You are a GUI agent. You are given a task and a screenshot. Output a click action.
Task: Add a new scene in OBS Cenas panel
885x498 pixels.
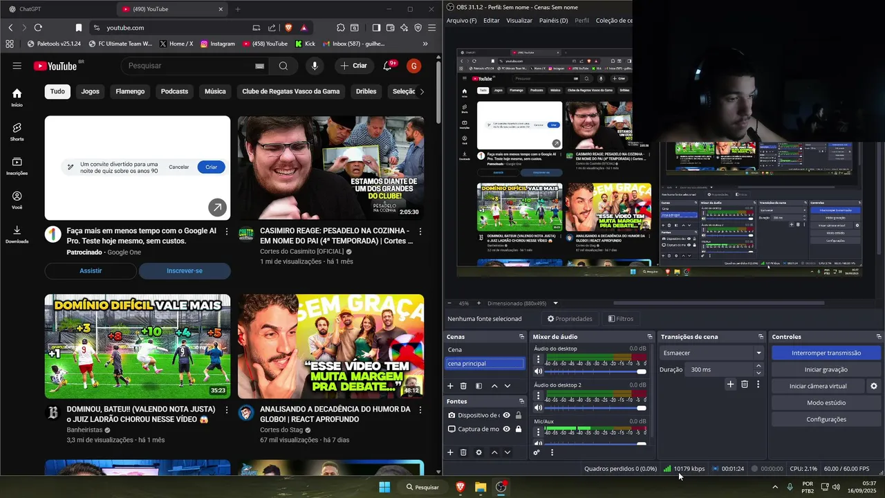[x=450, y=386]
